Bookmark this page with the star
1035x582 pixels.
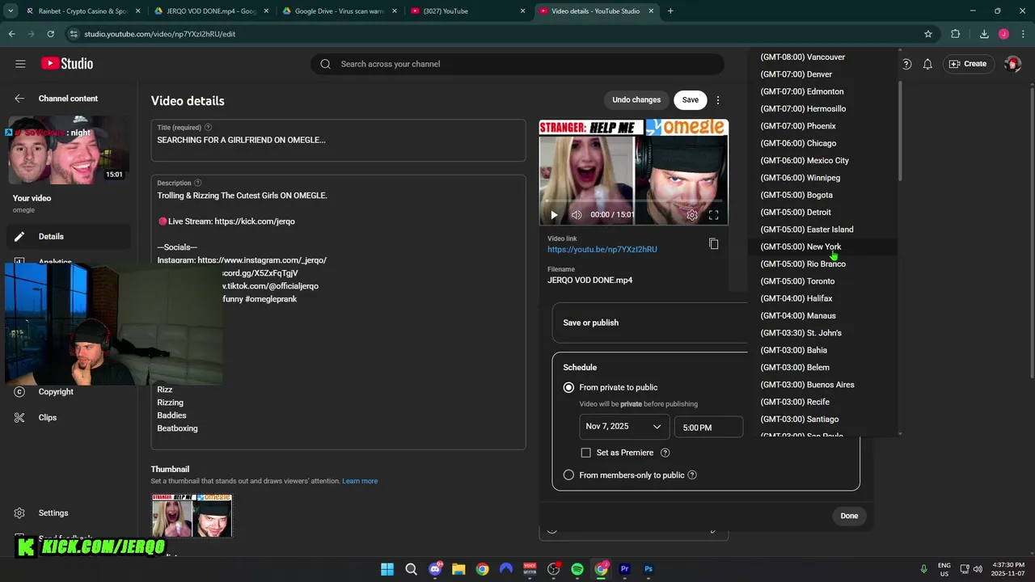tap(928, 34)
